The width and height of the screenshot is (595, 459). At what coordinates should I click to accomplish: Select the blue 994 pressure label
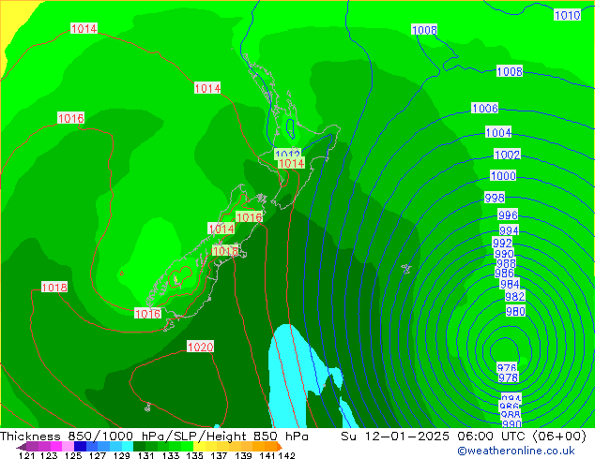pyautogui.click(x=509, y=230)
